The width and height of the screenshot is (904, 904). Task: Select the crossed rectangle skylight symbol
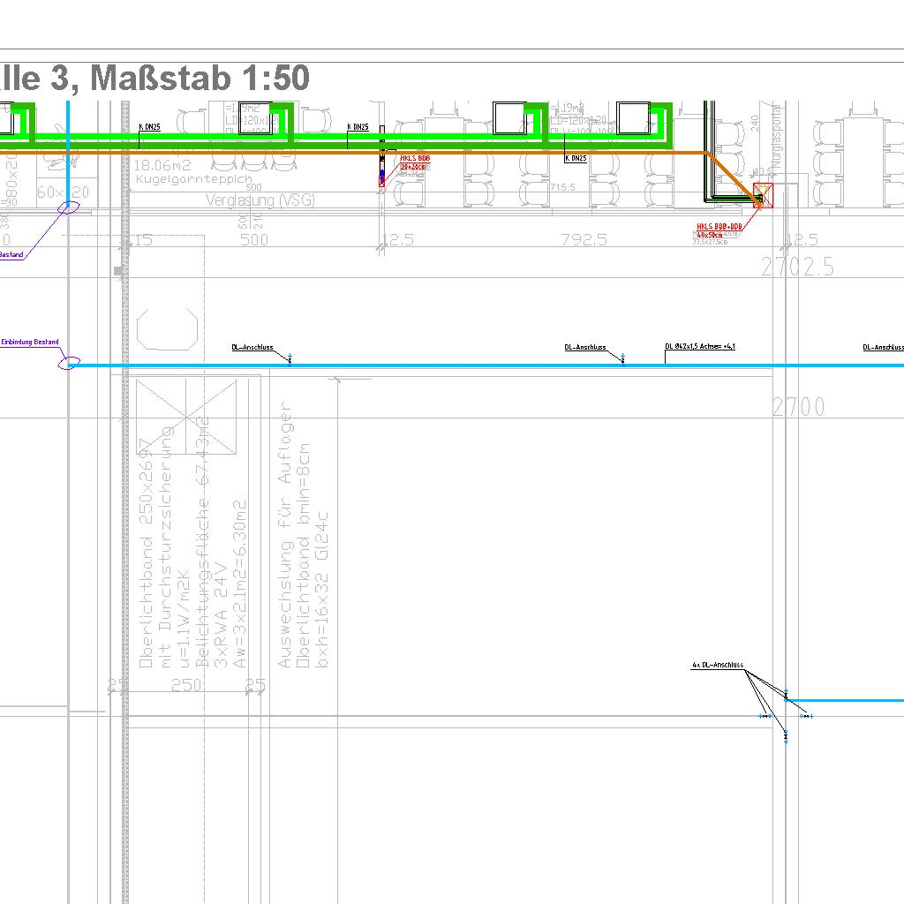click(x=186, y=415)
